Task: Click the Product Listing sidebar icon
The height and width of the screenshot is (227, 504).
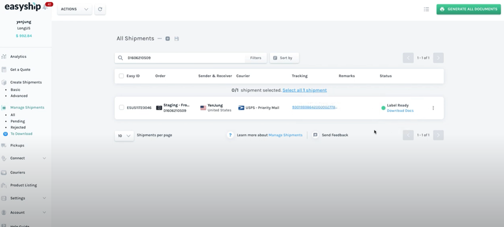Action: (x=4, y=185)
